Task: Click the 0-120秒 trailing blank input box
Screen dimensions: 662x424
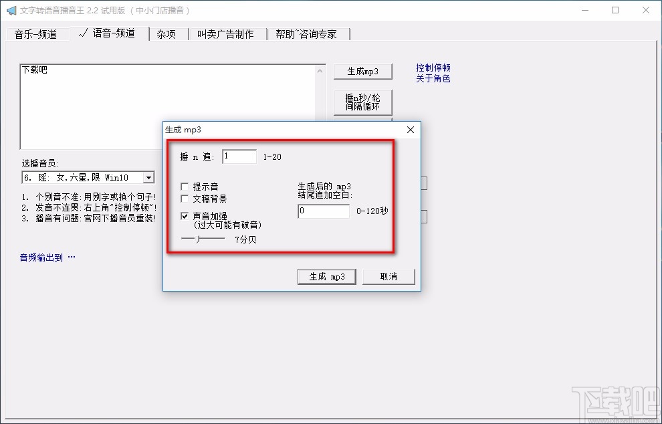Action: point(324,211)
